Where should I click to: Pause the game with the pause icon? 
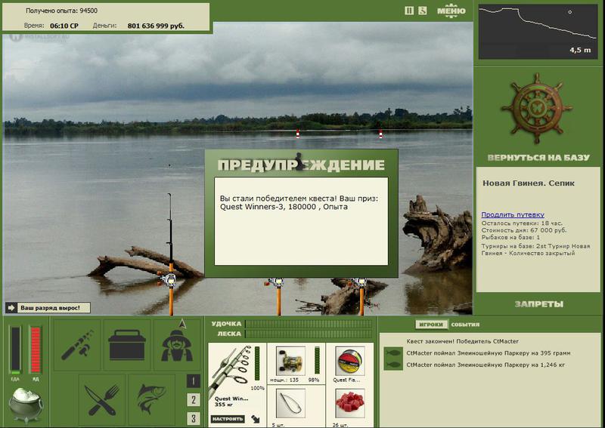coord(409,11)
